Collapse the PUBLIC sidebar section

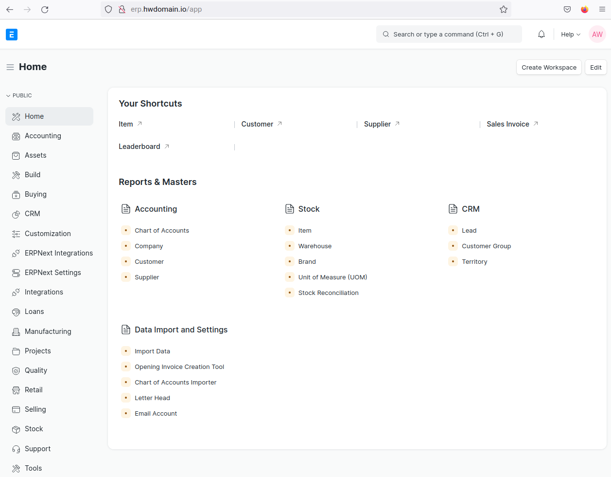coord(19,95)
